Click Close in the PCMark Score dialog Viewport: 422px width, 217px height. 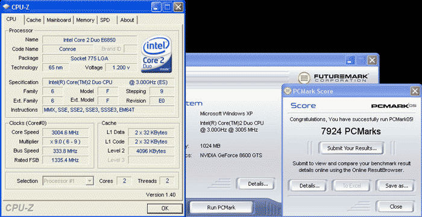pyautogui.click(x=396, y=207)
